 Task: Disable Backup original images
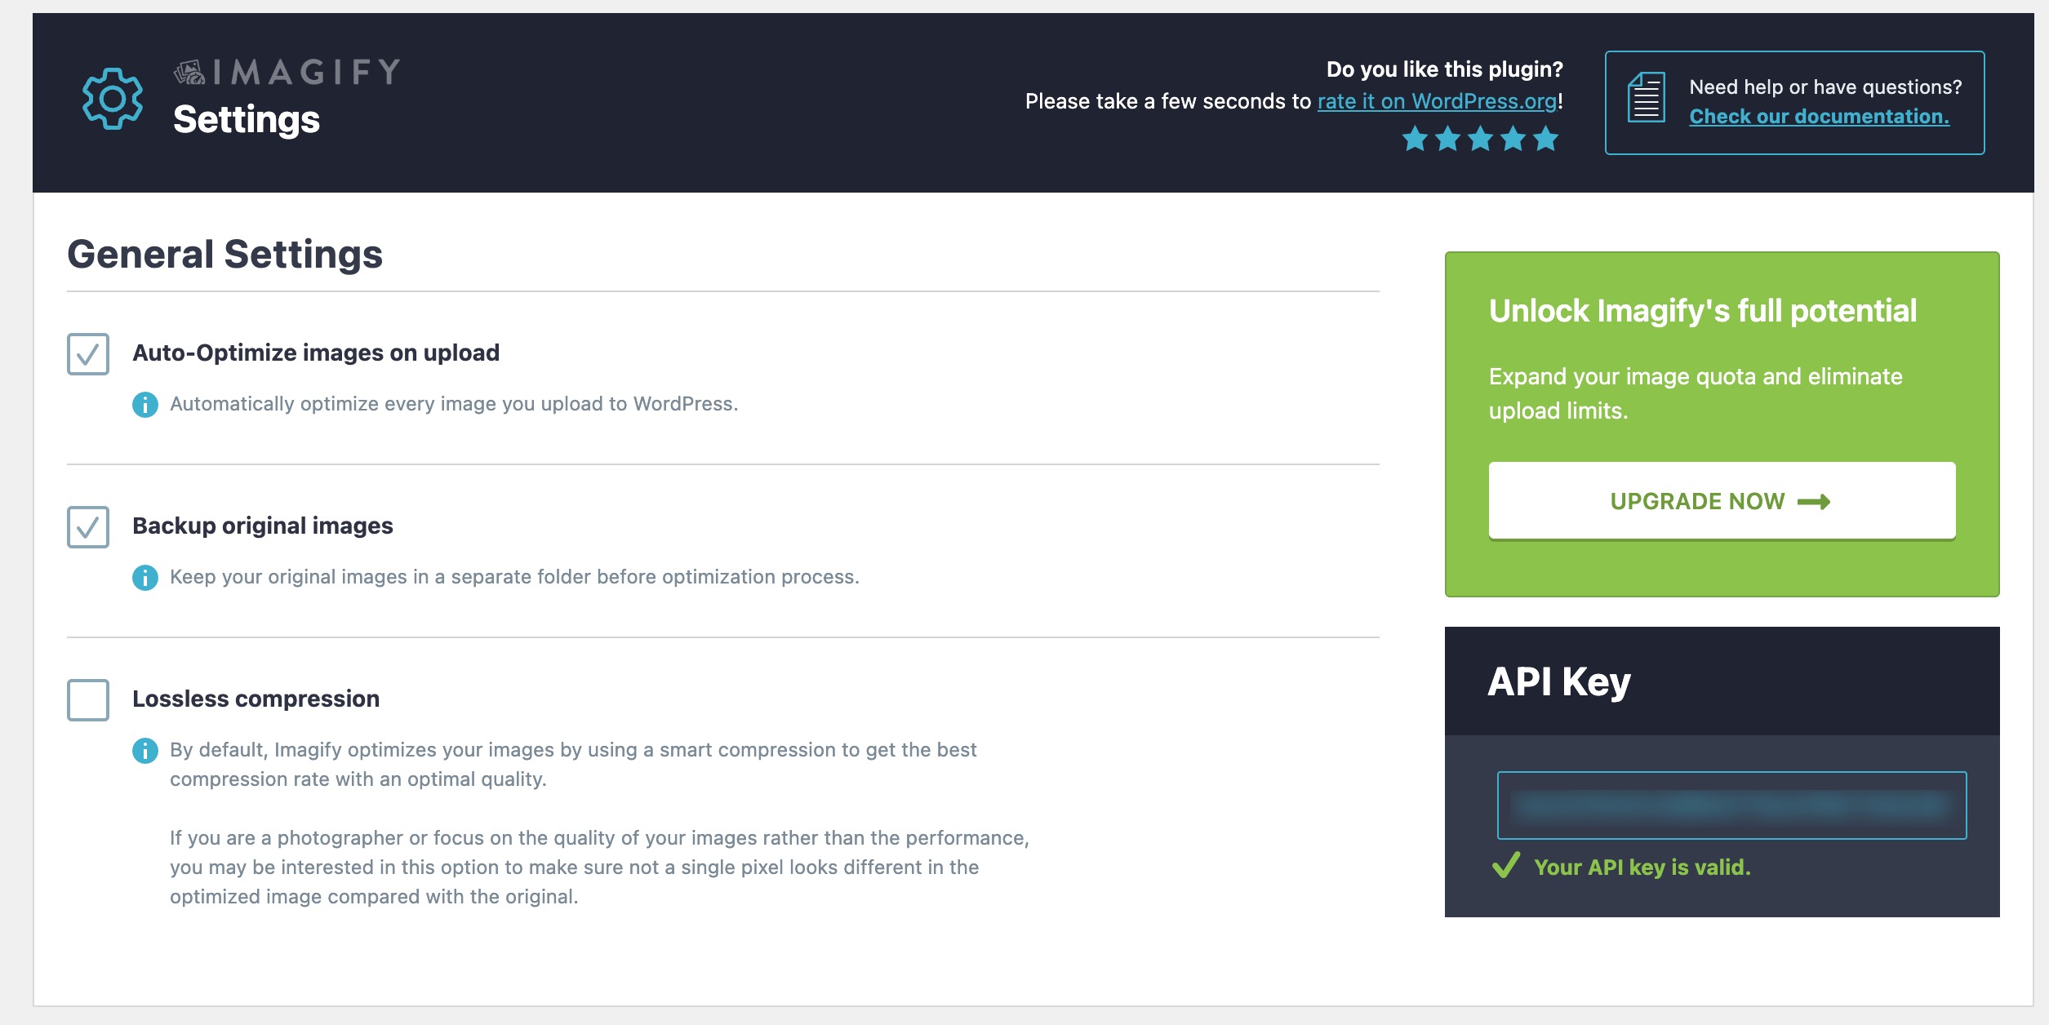90,526
